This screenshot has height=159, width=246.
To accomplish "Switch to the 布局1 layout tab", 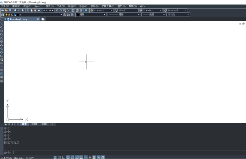I will 34,124.
